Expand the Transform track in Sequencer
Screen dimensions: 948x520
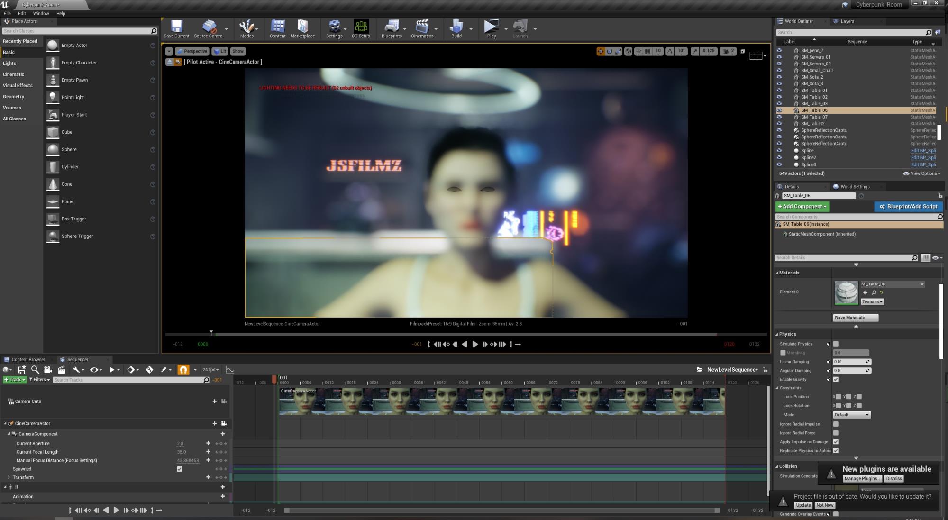click(9, 477)
